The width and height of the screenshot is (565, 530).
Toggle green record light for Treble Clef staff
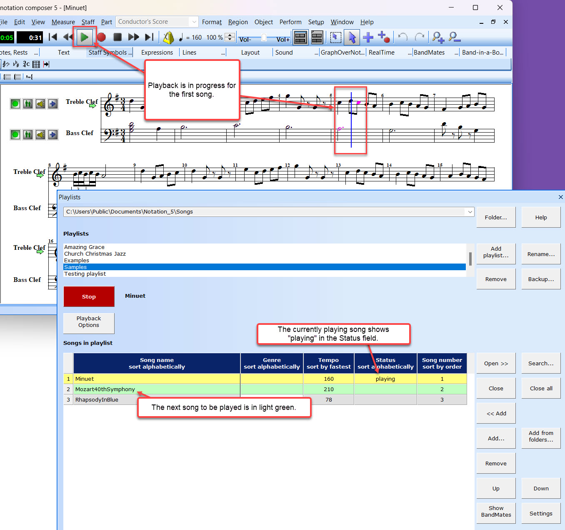tap(15, 103)
